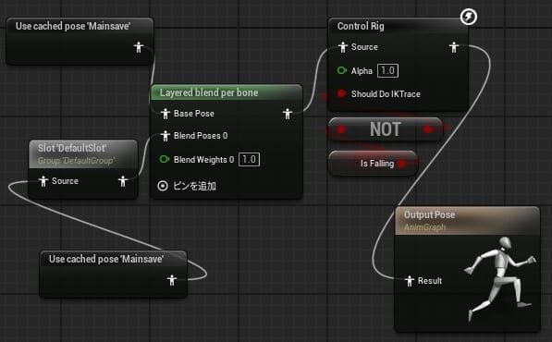Image resolution: width=552 pixels, height=342 pixels.
Task: Click the ピンを追加 add pin button
Action: pyautogui.click(x=187, y=186)
